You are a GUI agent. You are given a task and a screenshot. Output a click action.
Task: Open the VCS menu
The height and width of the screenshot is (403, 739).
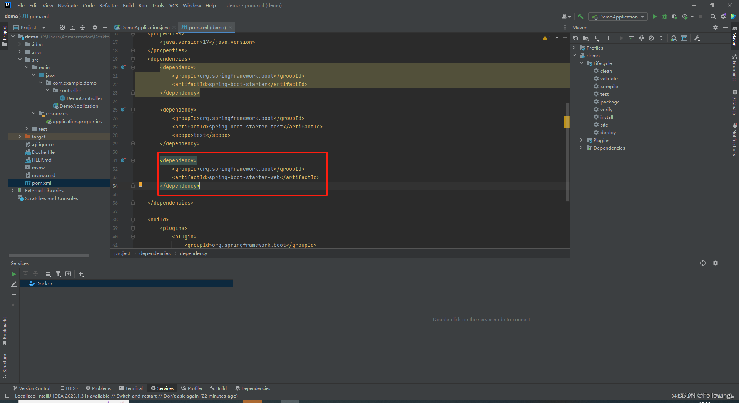click(174, 5)
